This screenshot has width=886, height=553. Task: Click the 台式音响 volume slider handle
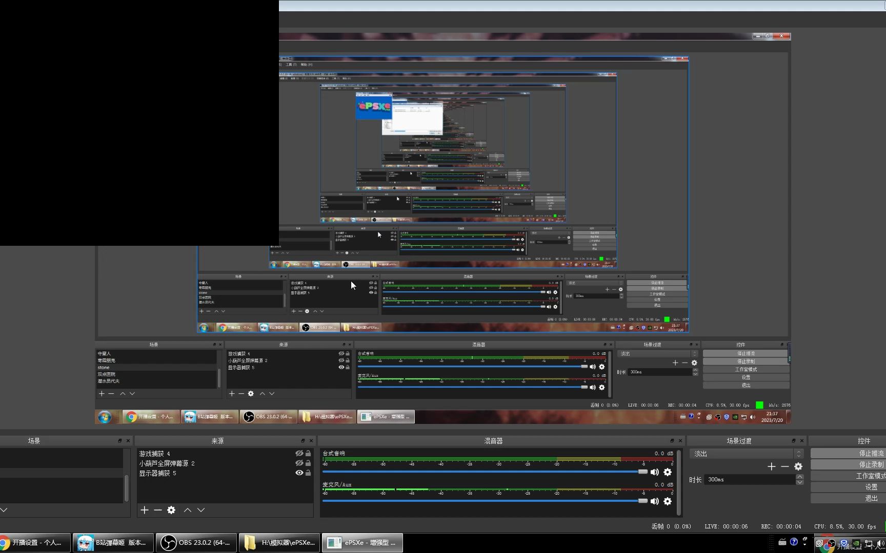tap(642, 472)
